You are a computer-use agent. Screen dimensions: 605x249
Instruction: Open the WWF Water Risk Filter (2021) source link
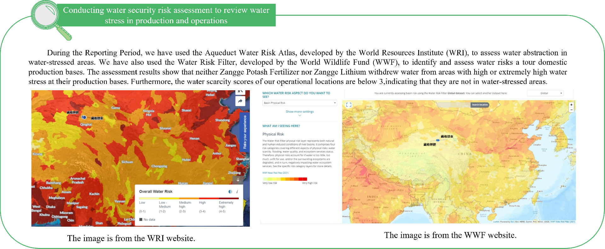[x=275, y=173]
